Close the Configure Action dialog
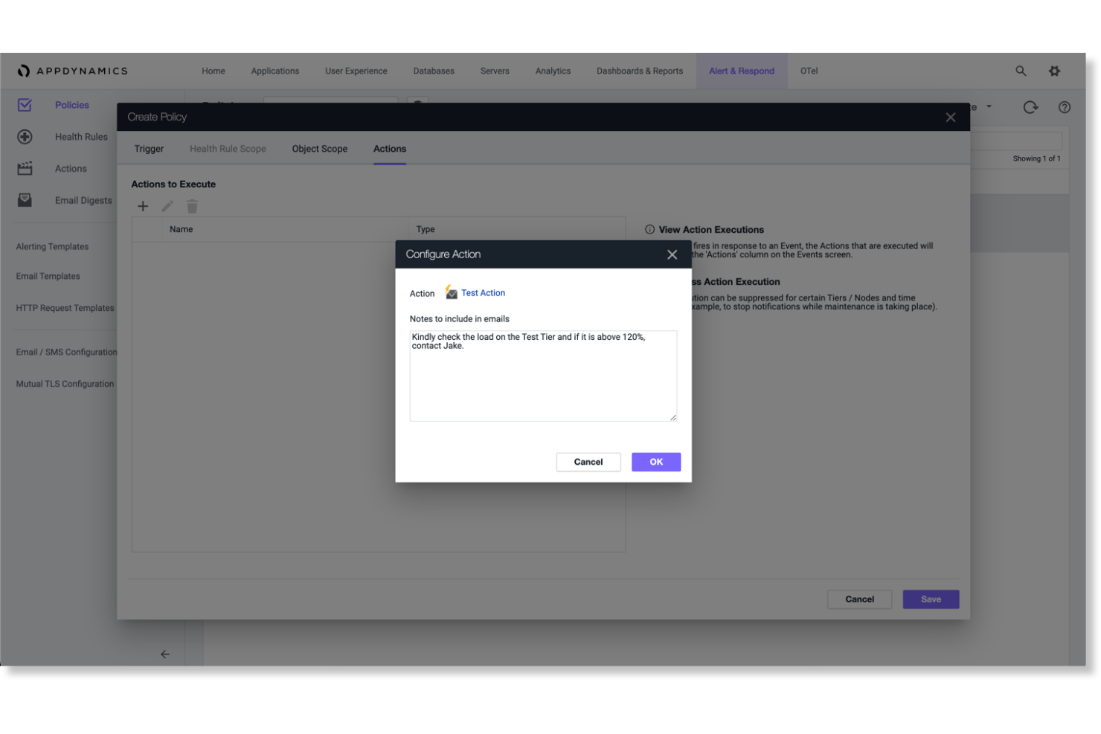The height and width of the screenshot is (734, 1101). 672,254
